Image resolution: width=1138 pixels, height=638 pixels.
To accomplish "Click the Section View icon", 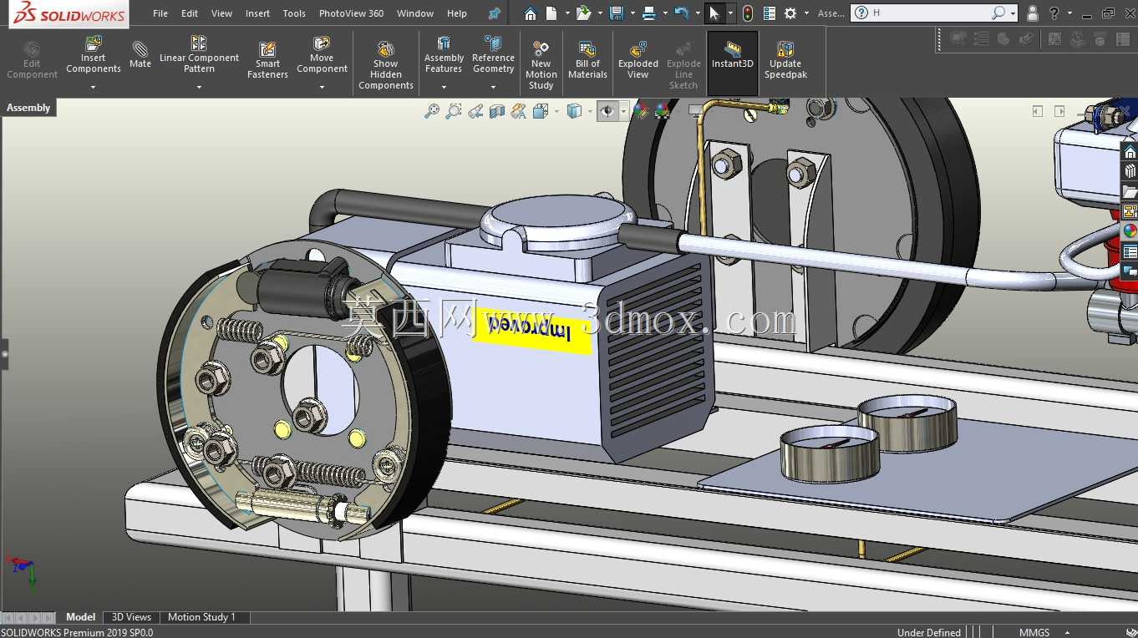I will [x=497, y=111].
